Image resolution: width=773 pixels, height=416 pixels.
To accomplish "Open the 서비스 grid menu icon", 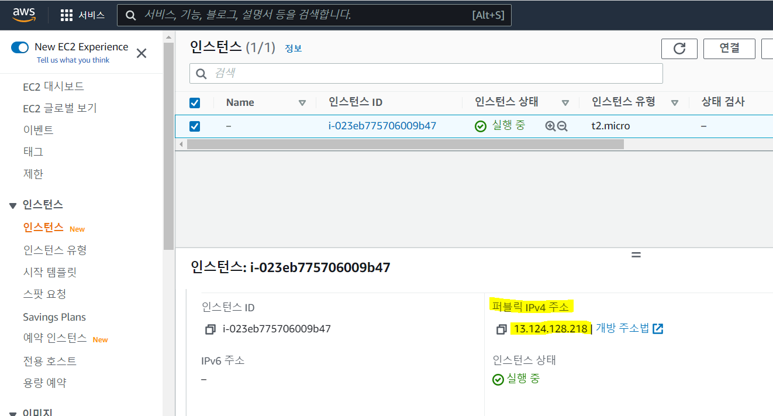I will (x=67, y=15).
